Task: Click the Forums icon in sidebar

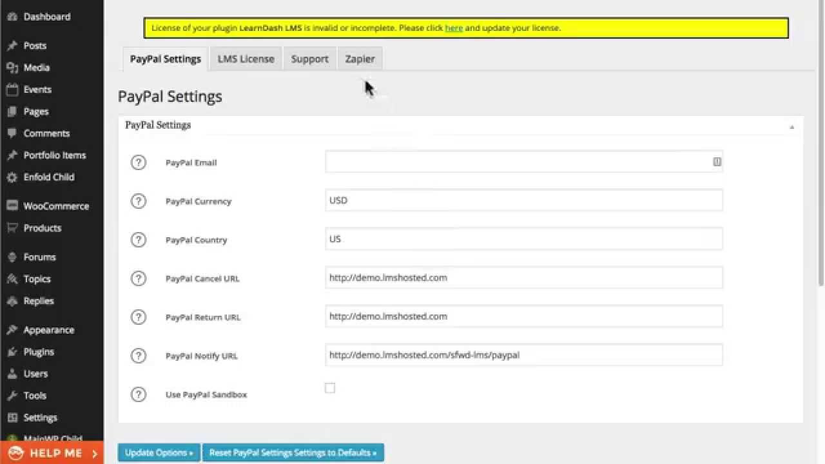Action: click(12, 257)
